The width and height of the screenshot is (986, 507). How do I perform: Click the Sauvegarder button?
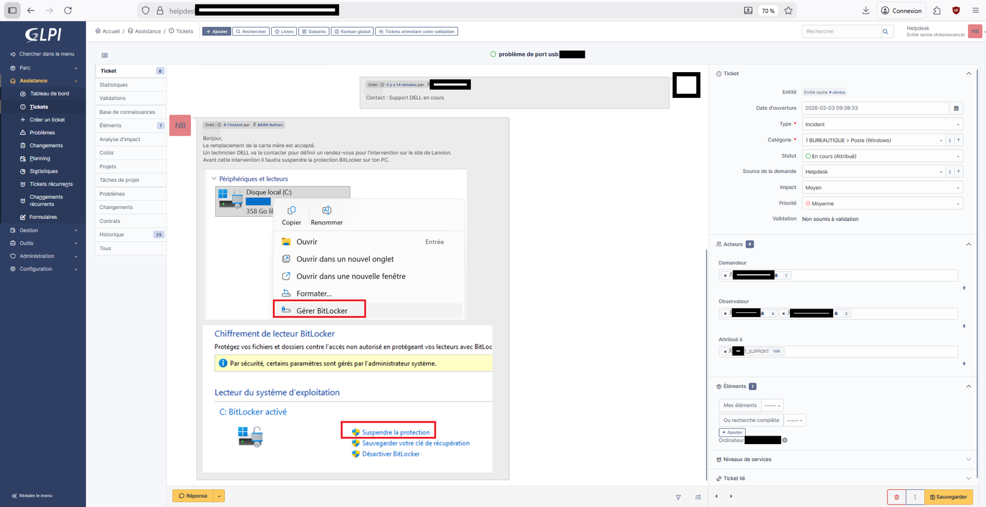[x=948, y=497]
